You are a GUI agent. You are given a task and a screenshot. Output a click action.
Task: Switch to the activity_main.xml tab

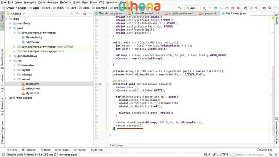(x=179, y=13)
